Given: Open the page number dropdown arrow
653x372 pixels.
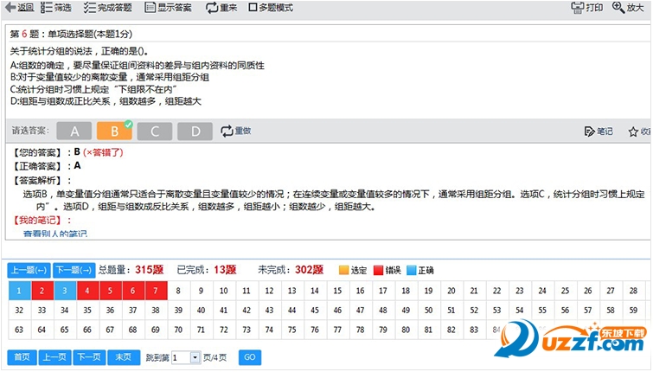Looking at the screenshot, I should click(x=195, y=358).
